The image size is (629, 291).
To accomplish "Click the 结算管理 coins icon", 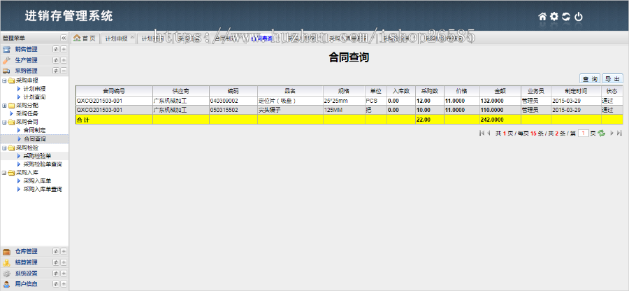I will (6, 262).
